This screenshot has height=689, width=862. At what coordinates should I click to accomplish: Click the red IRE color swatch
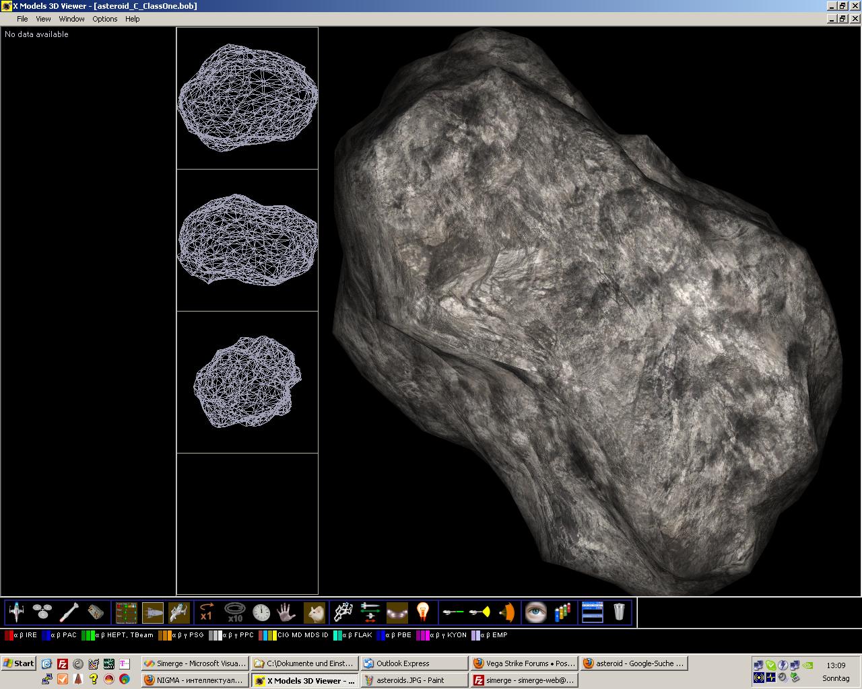tap(9, 635)
